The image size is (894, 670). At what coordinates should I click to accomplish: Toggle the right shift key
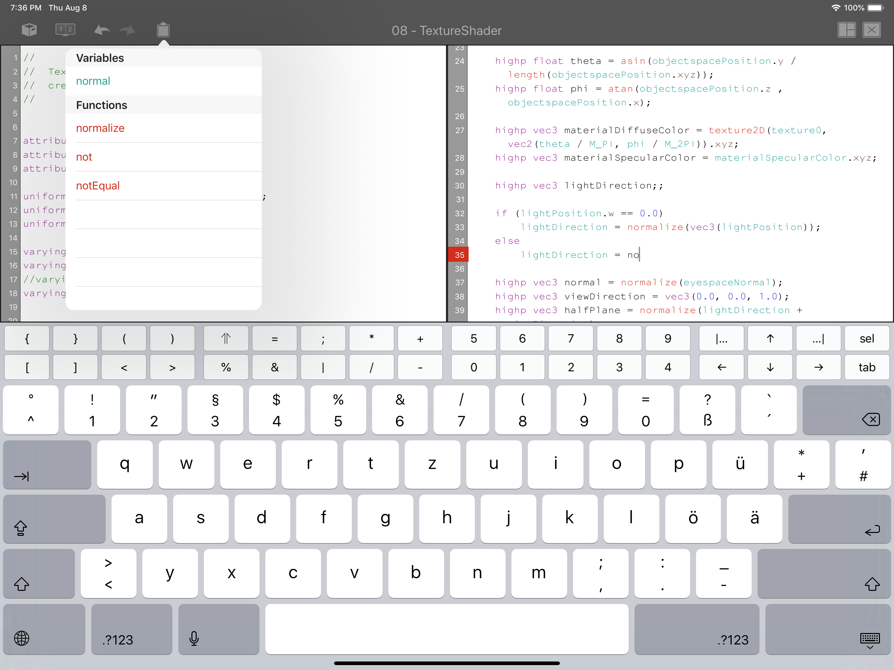click(824, 573)
